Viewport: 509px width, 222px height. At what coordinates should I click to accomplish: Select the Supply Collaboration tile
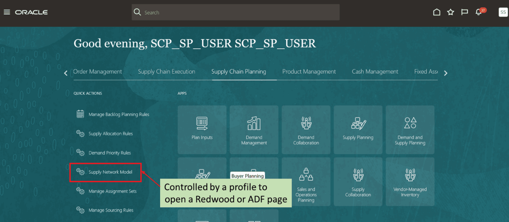coord(358,182)
